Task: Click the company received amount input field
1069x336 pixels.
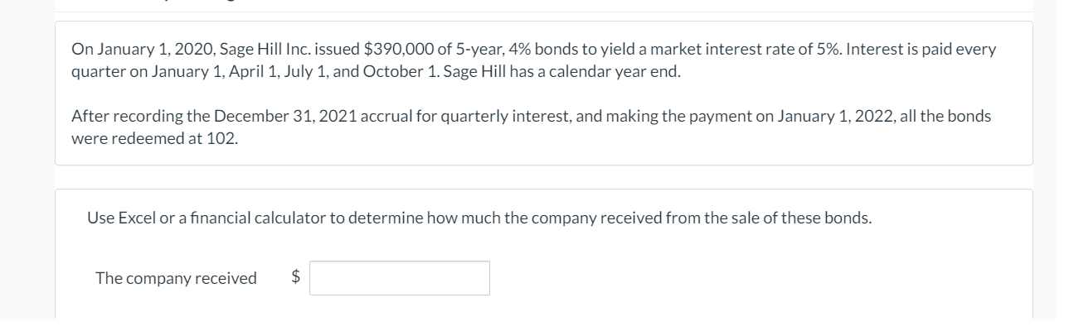Action: [x=400, y=278]
